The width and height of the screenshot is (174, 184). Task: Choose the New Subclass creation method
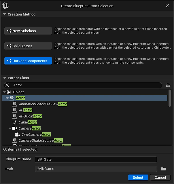28,31
